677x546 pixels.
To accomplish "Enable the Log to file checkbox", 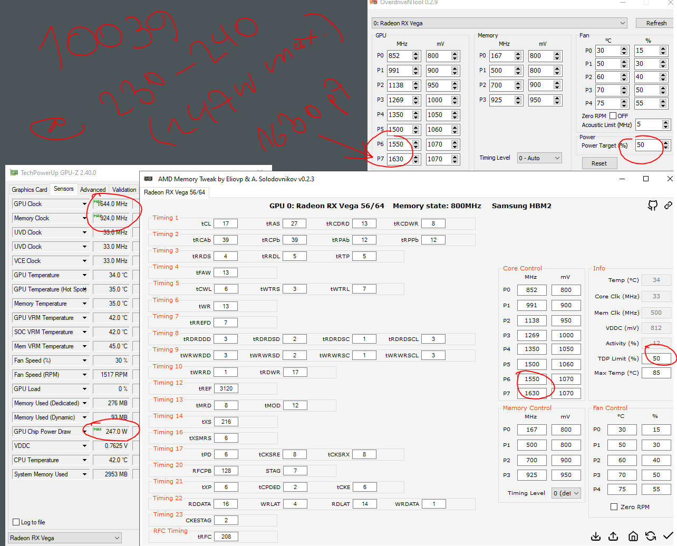I will click(16, 522).
